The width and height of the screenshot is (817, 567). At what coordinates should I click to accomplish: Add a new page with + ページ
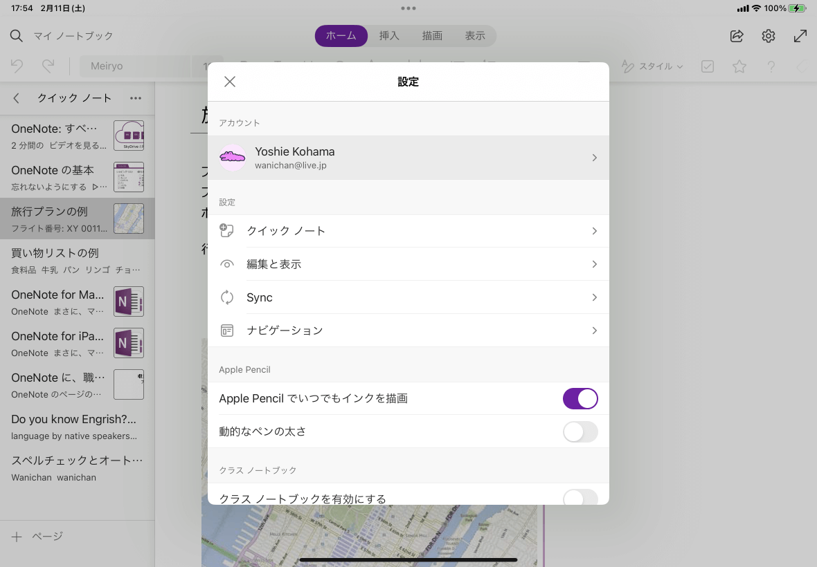(37, 537)
